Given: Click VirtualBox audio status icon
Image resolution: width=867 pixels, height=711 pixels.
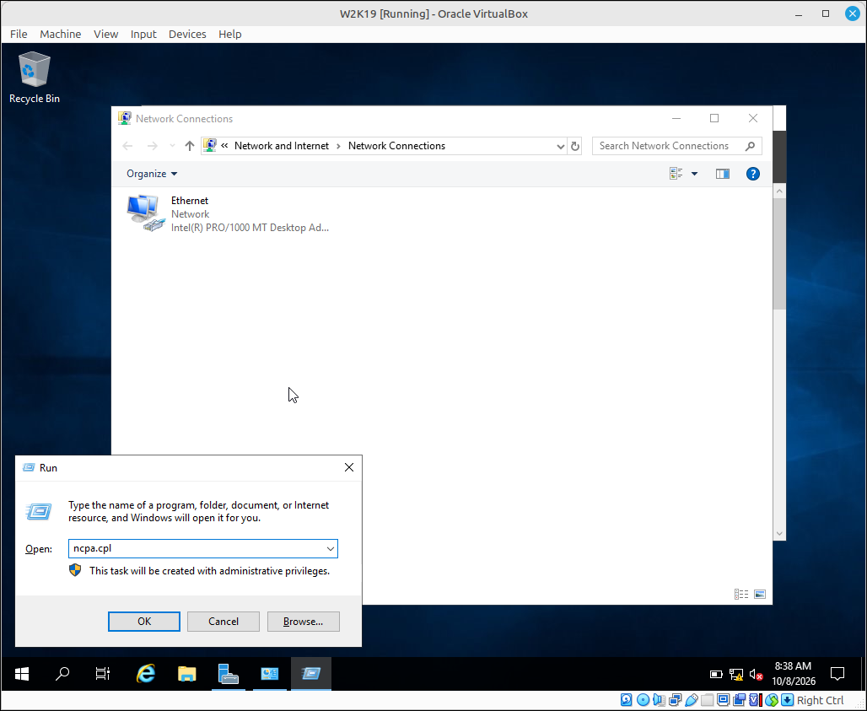Looking at the screenshot, I should pos(659,700).
